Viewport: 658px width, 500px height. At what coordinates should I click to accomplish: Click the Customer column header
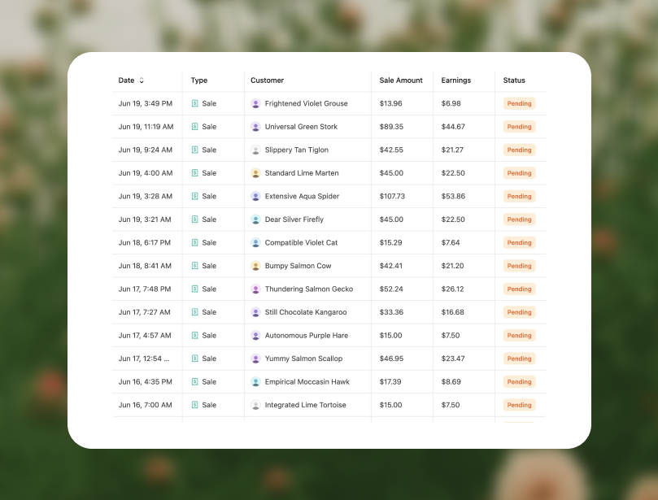point(268,80)
